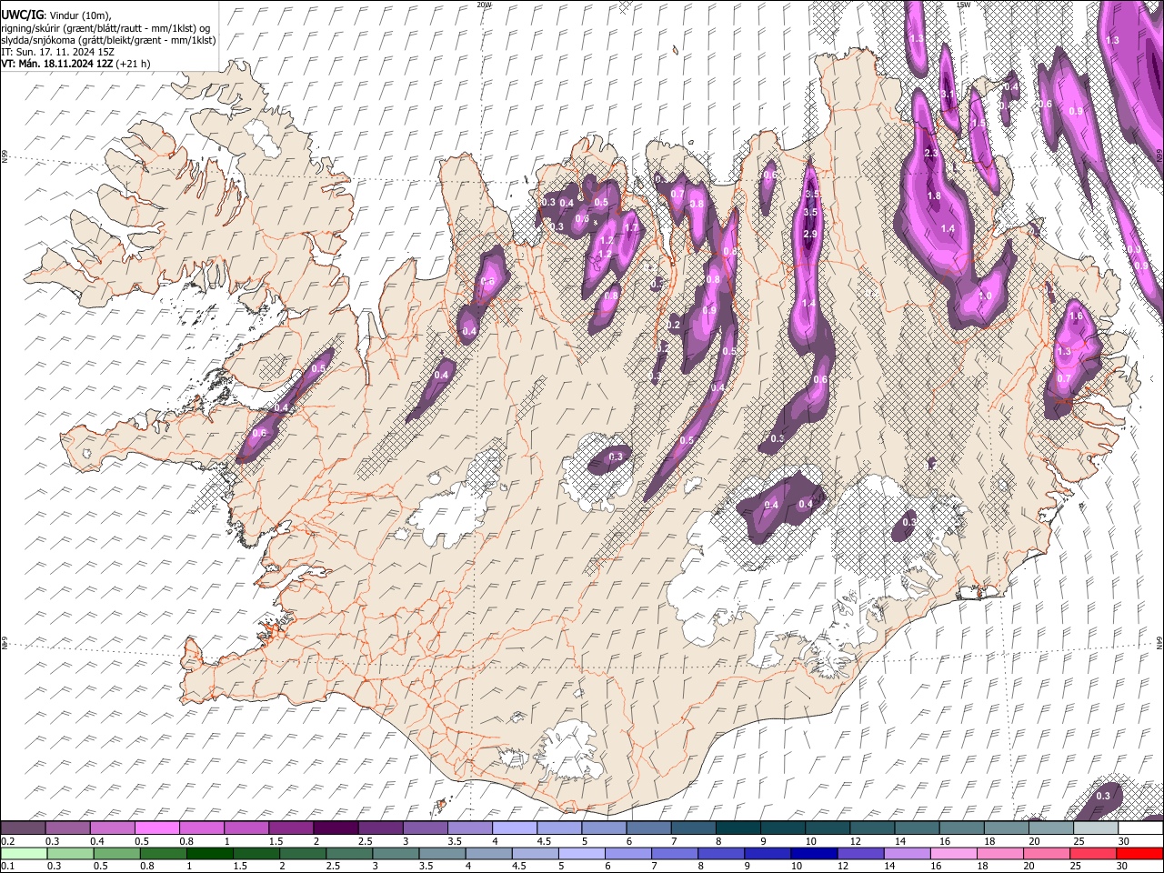Pick the darkest purple 2–2.5 swatch, upper row
1164x873 pixels.
click(x=335, y=828)
